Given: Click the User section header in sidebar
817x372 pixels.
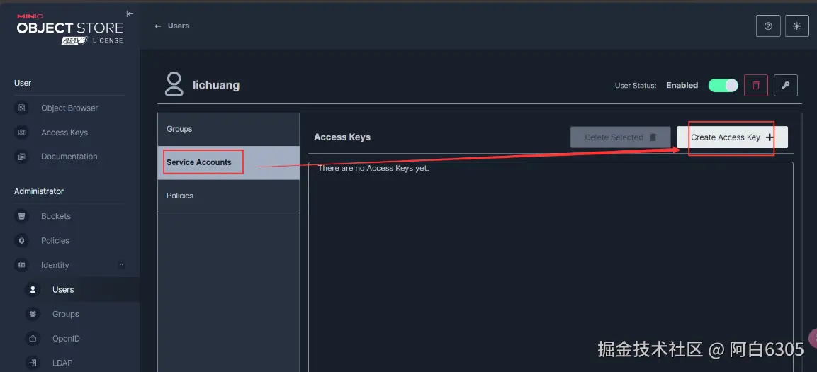Looking at the screenshot, I should (x=23, y=84).
